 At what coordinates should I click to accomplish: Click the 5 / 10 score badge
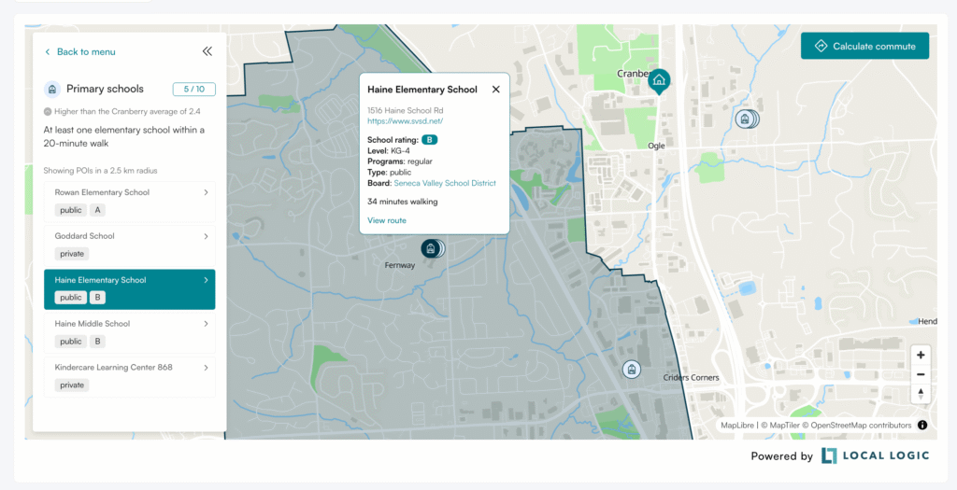pyautogui.click(x=194, y=89)
